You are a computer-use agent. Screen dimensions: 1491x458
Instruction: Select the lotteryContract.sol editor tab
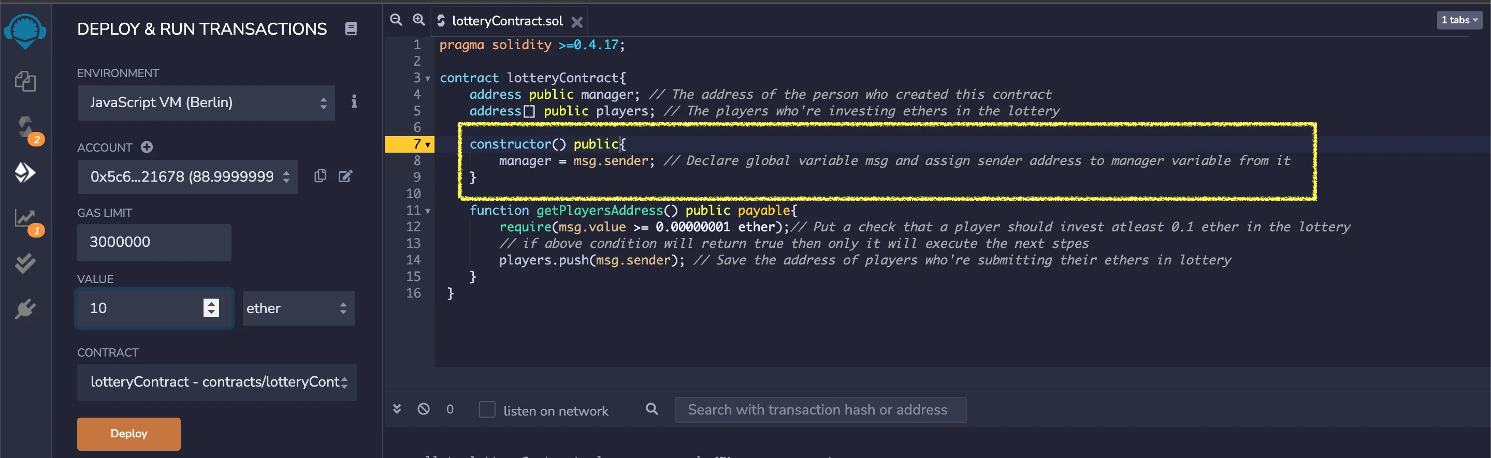coord(506,21)
